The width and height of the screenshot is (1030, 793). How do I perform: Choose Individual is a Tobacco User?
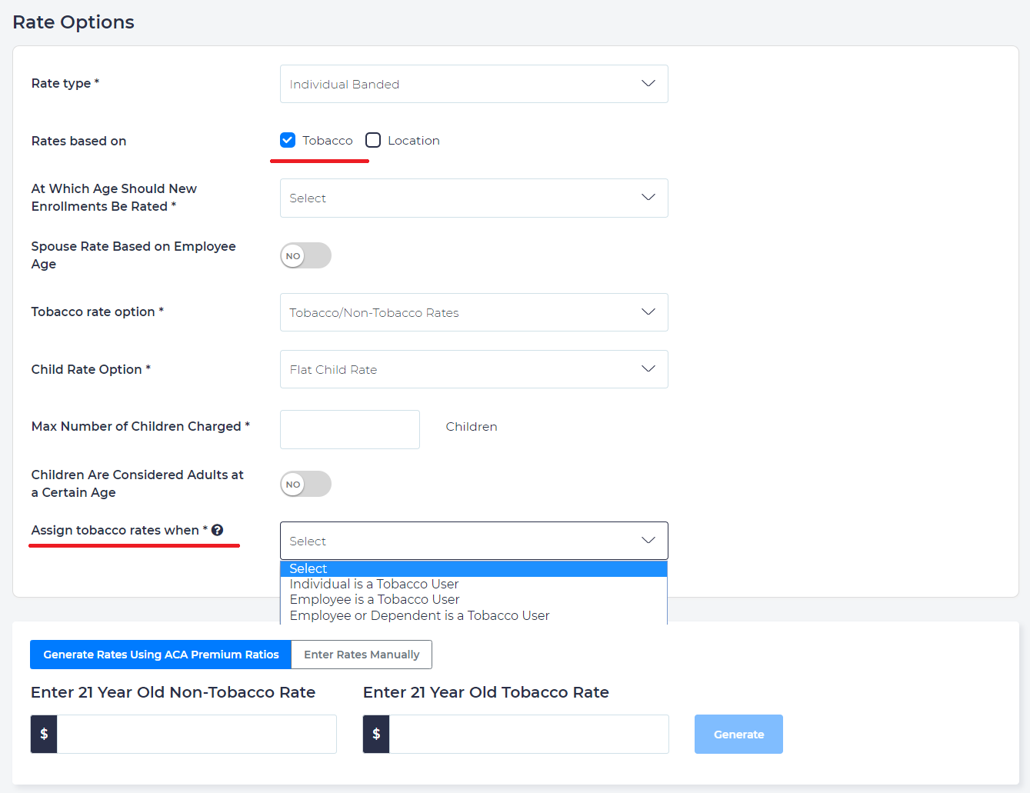click(374, 585)
